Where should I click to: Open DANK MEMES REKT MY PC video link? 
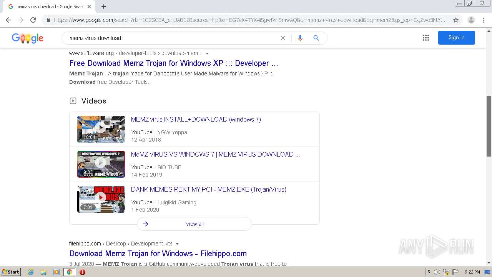(x=208, y=189)
